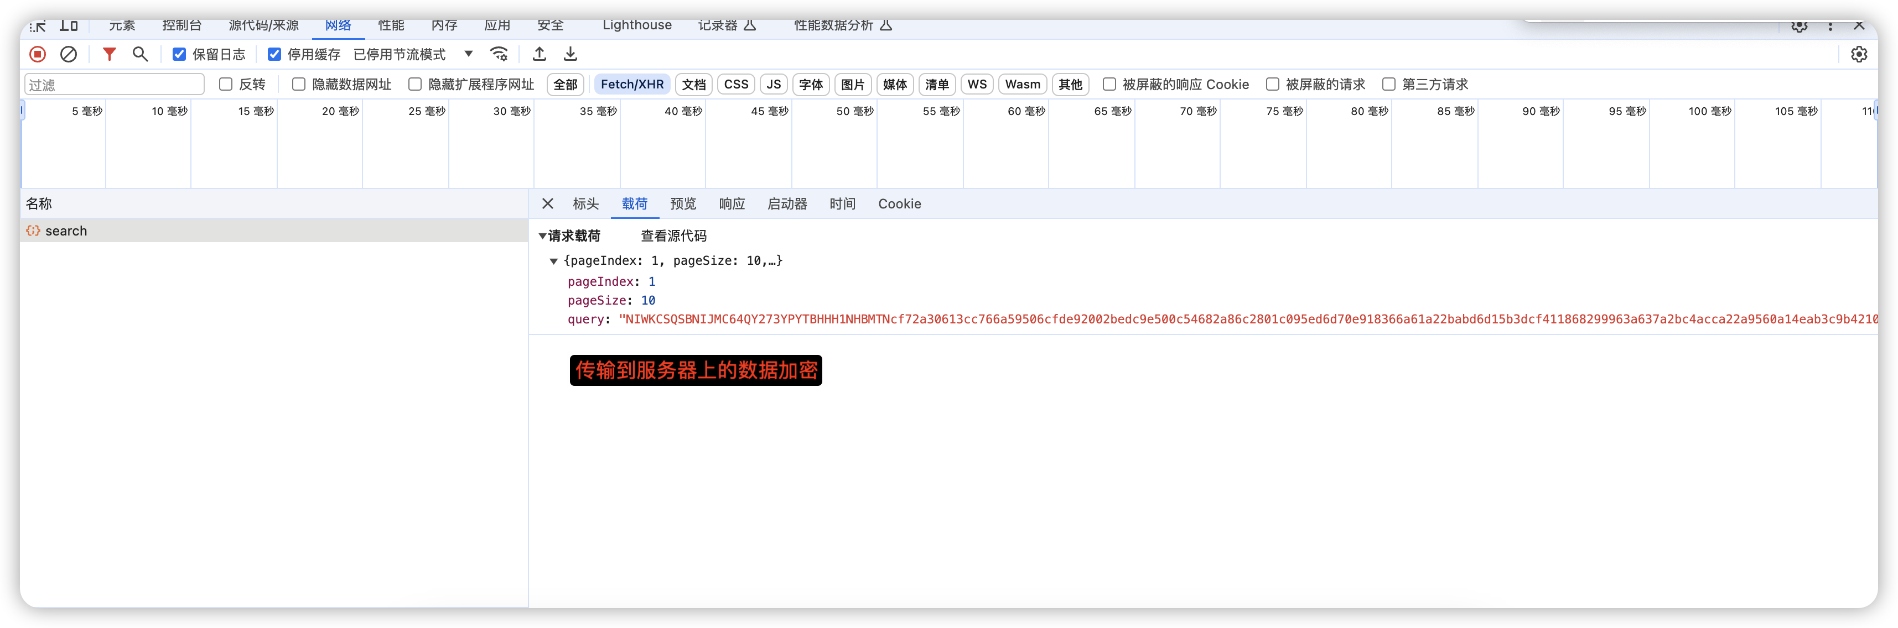Screen dimensions: 1898x628
Task: Enable 隐藏扩展程序网址 checkbox
Action: coord(415,85)
